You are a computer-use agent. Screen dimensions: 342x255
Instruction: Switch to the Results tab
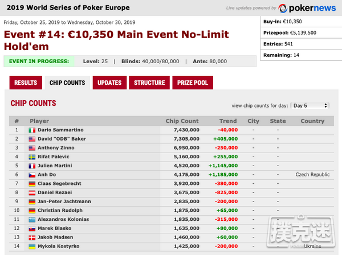pyautogui.click(x=25, y=83)
